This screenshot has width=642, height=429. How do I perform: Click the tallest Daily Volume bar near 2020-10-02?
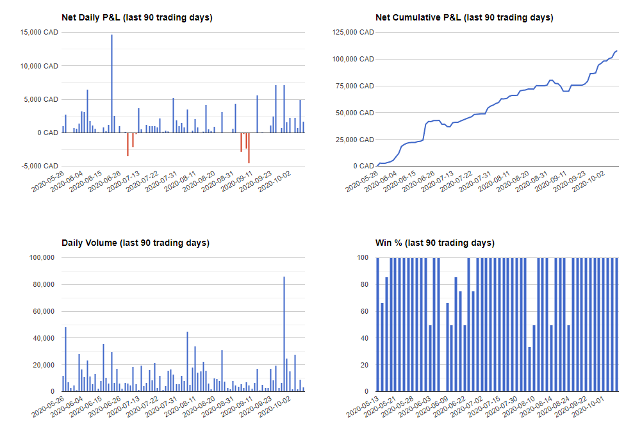pos(284,333)
